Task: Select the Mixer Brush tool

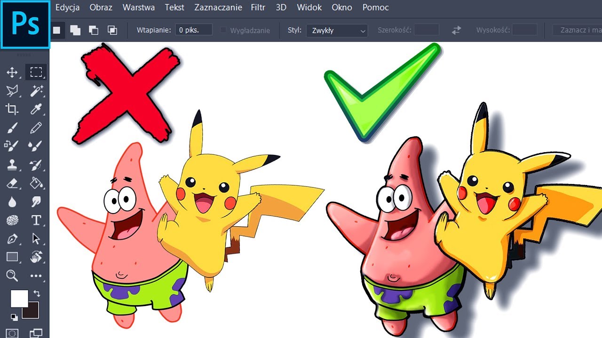Action: (36, 146)
